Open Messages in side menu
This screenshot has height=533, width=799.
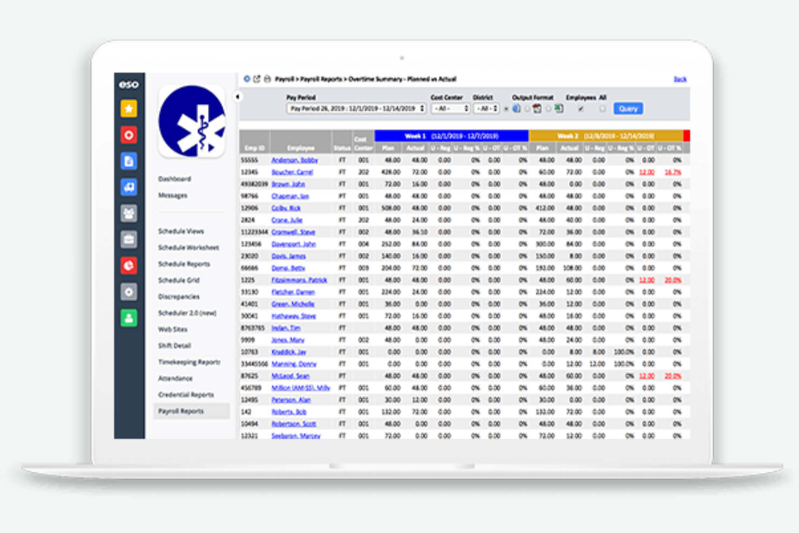click(173, 195)
